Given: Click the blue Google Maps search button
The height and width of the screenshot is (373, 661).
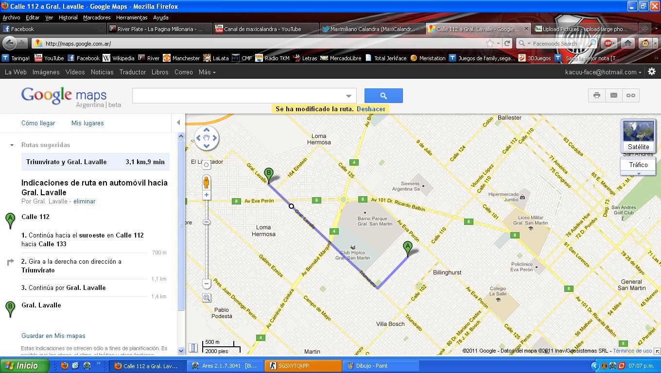Looking at the screenshot, I should 383,96.
